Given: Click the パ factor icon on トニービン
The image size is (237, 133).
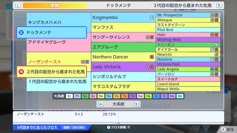Looking at the screenshot, I should (216, 45).
